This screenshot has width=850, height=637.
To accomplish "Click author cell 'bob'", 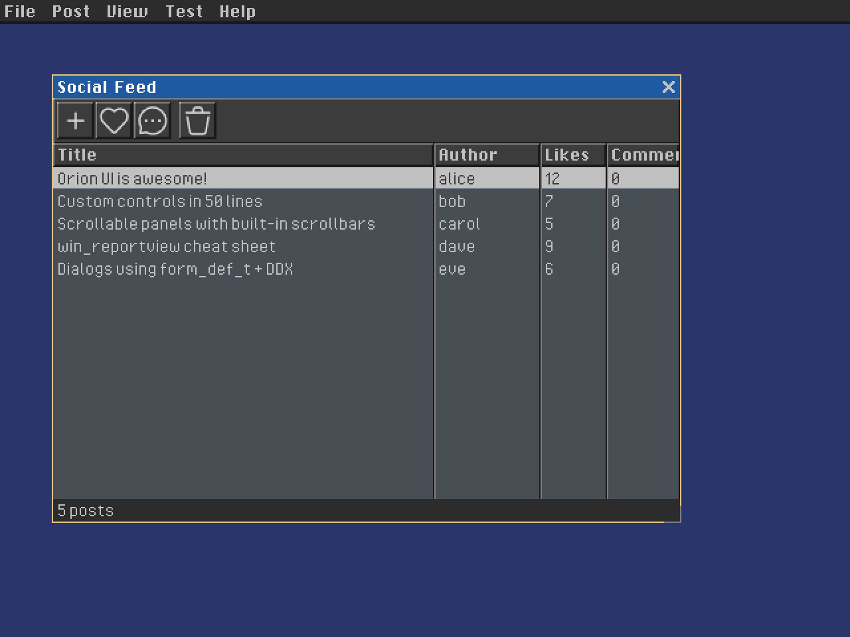I will tap(452, 201).
